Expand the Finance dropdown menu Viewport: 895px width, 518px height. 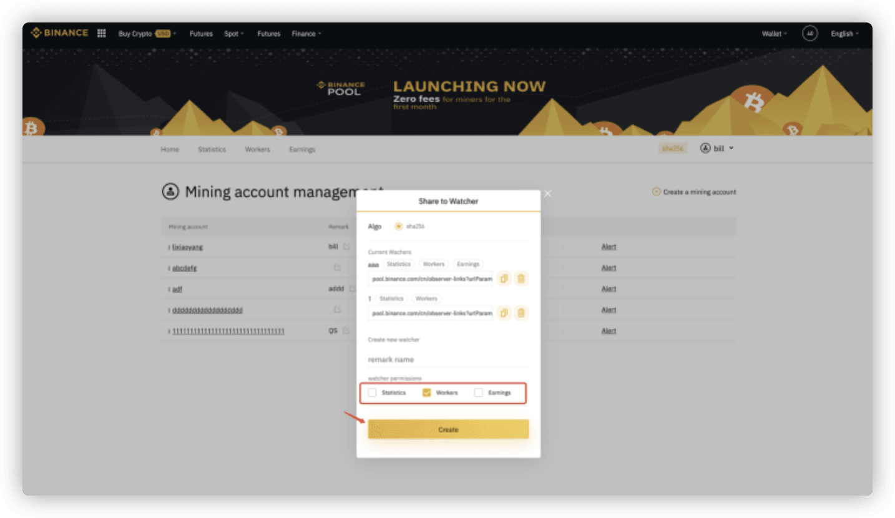306,34
